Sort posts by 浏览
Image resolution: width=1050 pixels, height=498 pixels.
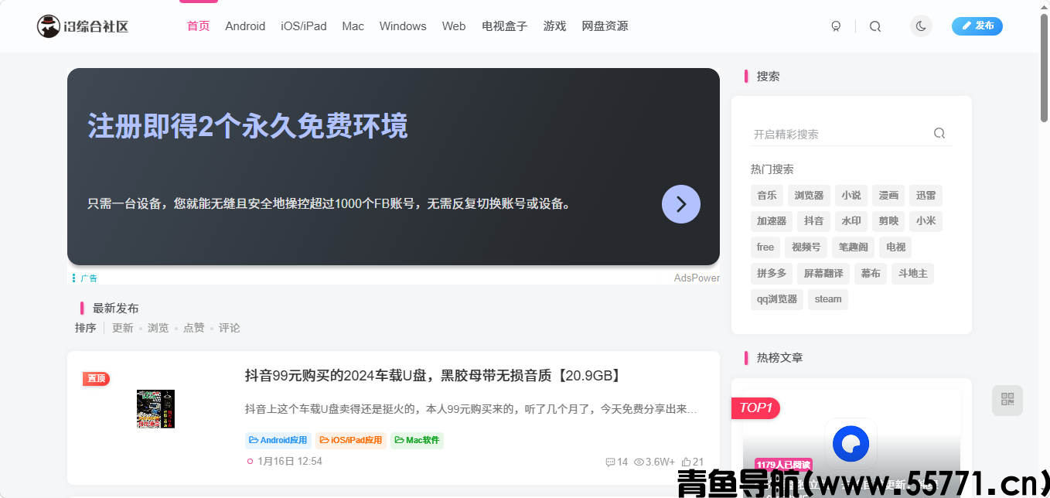tap(159, 328)
